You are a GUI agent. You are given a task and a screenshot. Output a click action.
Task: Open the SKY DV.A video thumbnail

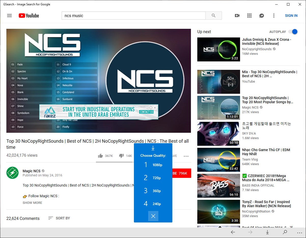219,134
